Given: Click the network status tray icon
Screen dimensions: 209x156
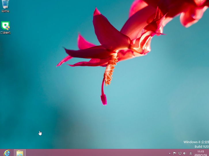Looking at the screenshot, I should (x=180, y=153).
